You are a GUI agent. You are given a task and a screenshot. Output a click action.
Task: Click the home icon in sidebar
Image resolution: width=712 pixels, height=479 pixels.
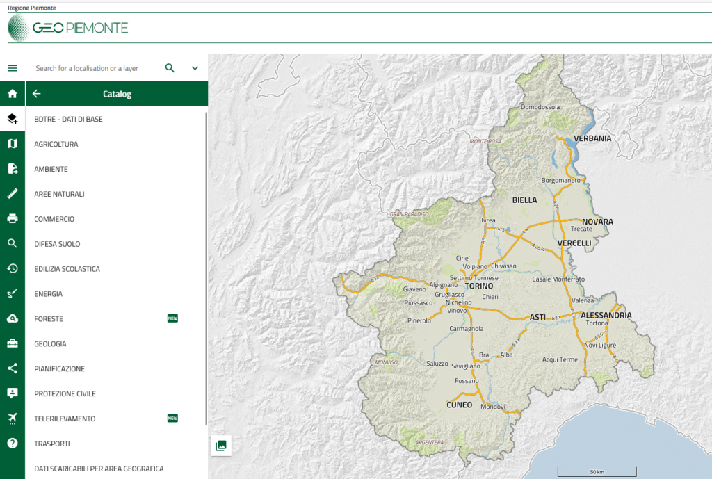13,94
